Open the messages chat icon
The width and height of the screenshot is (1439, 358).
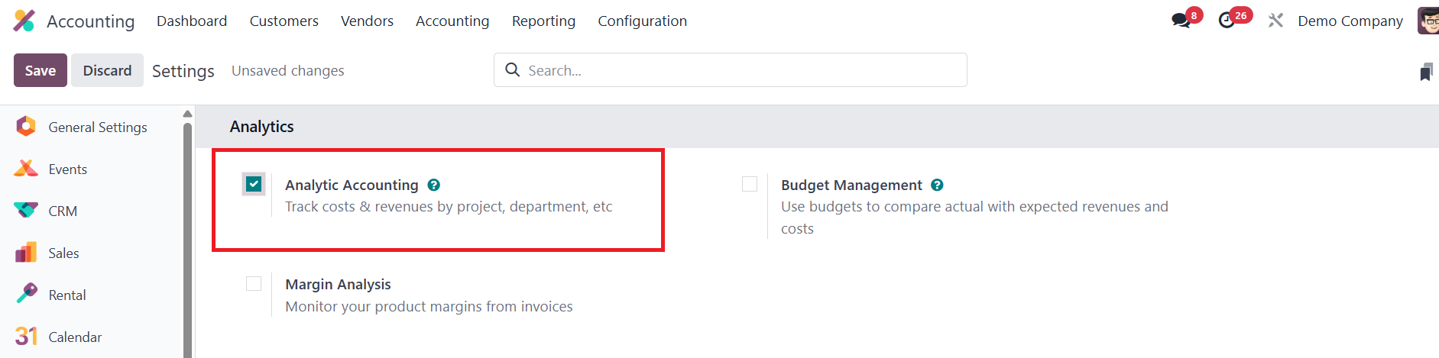click(x=1181, y=21)
